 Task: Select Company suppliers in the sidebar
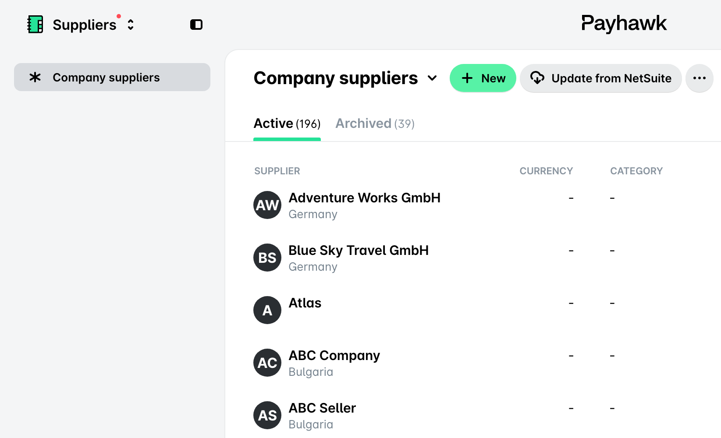point(112,77)
